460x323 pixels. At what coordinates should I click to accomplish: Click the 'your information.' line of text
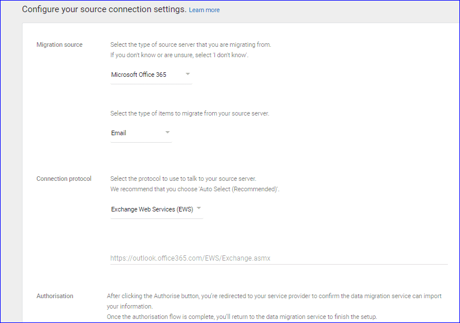[x=129, y=306]
